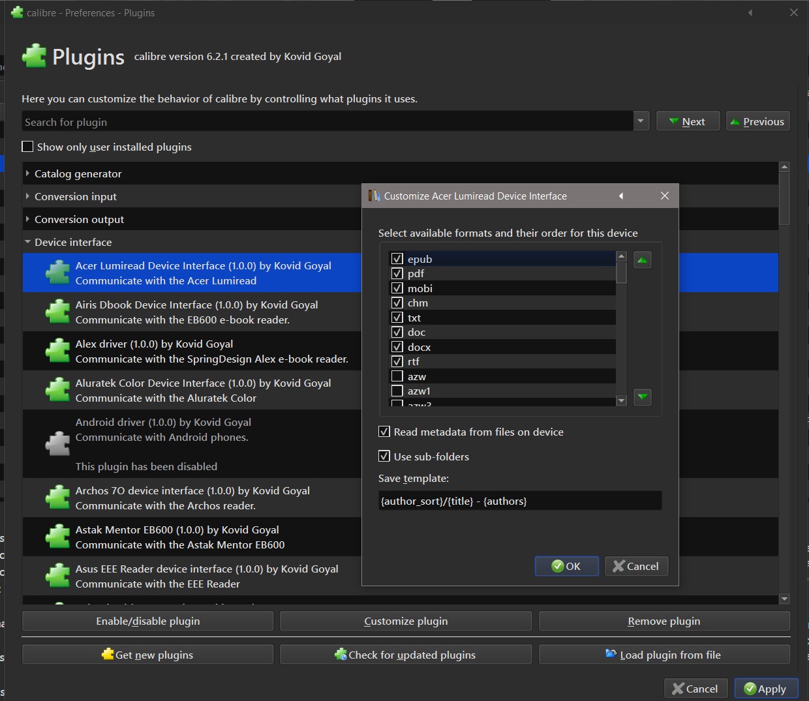Screen dimensions: 809x701
Task: Click the Save template input field
Action: (x=520, y=501)
